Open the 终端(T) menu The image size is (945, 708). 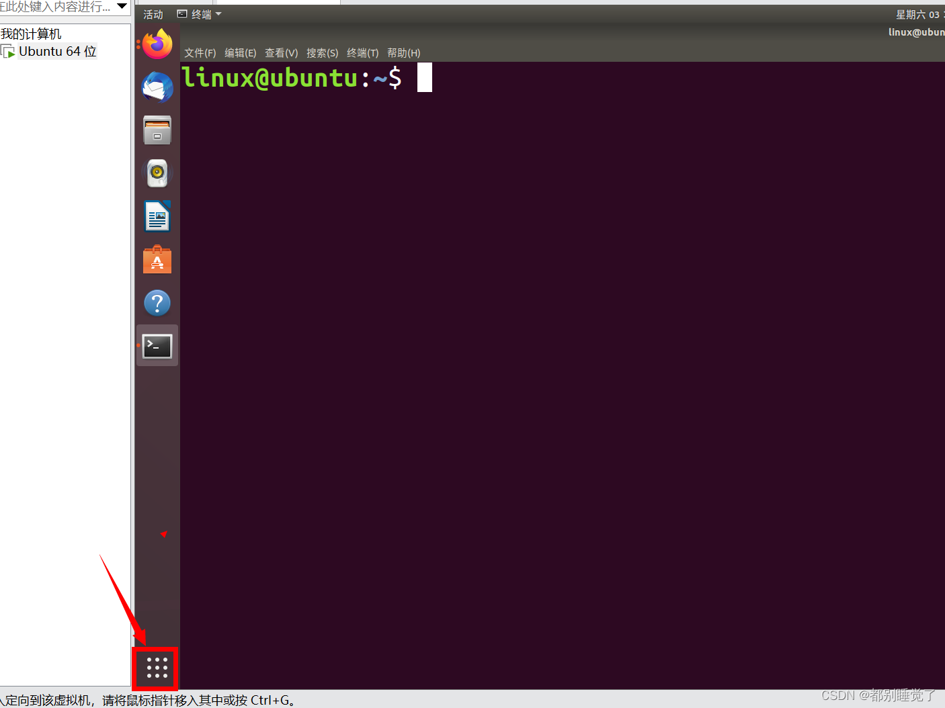click(362, 53)
